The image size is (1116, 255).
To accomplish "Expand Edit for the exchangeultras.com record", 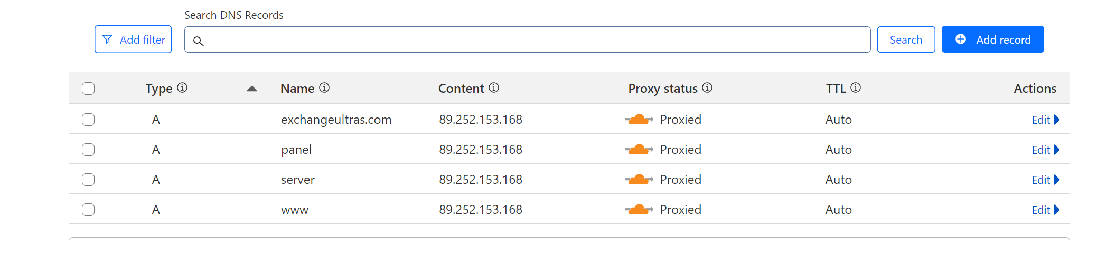I will 1045,120.
